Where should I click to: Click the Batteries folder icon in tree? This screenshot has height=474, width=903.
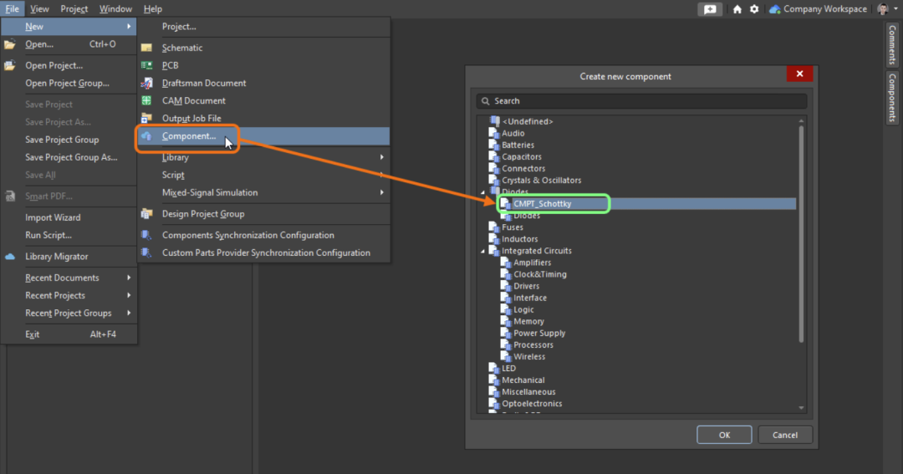[x=493, y=145]
